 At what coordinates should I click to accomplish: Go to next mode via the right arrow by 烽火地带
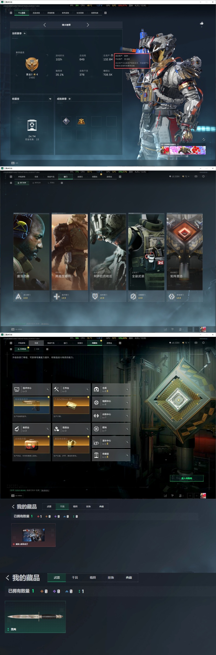click(x=88, y=25)
